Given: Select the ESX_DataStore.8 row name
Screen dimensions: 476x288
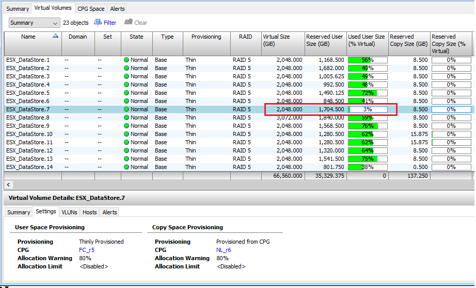Looking at the screenshot, I should tap(28, 117).
